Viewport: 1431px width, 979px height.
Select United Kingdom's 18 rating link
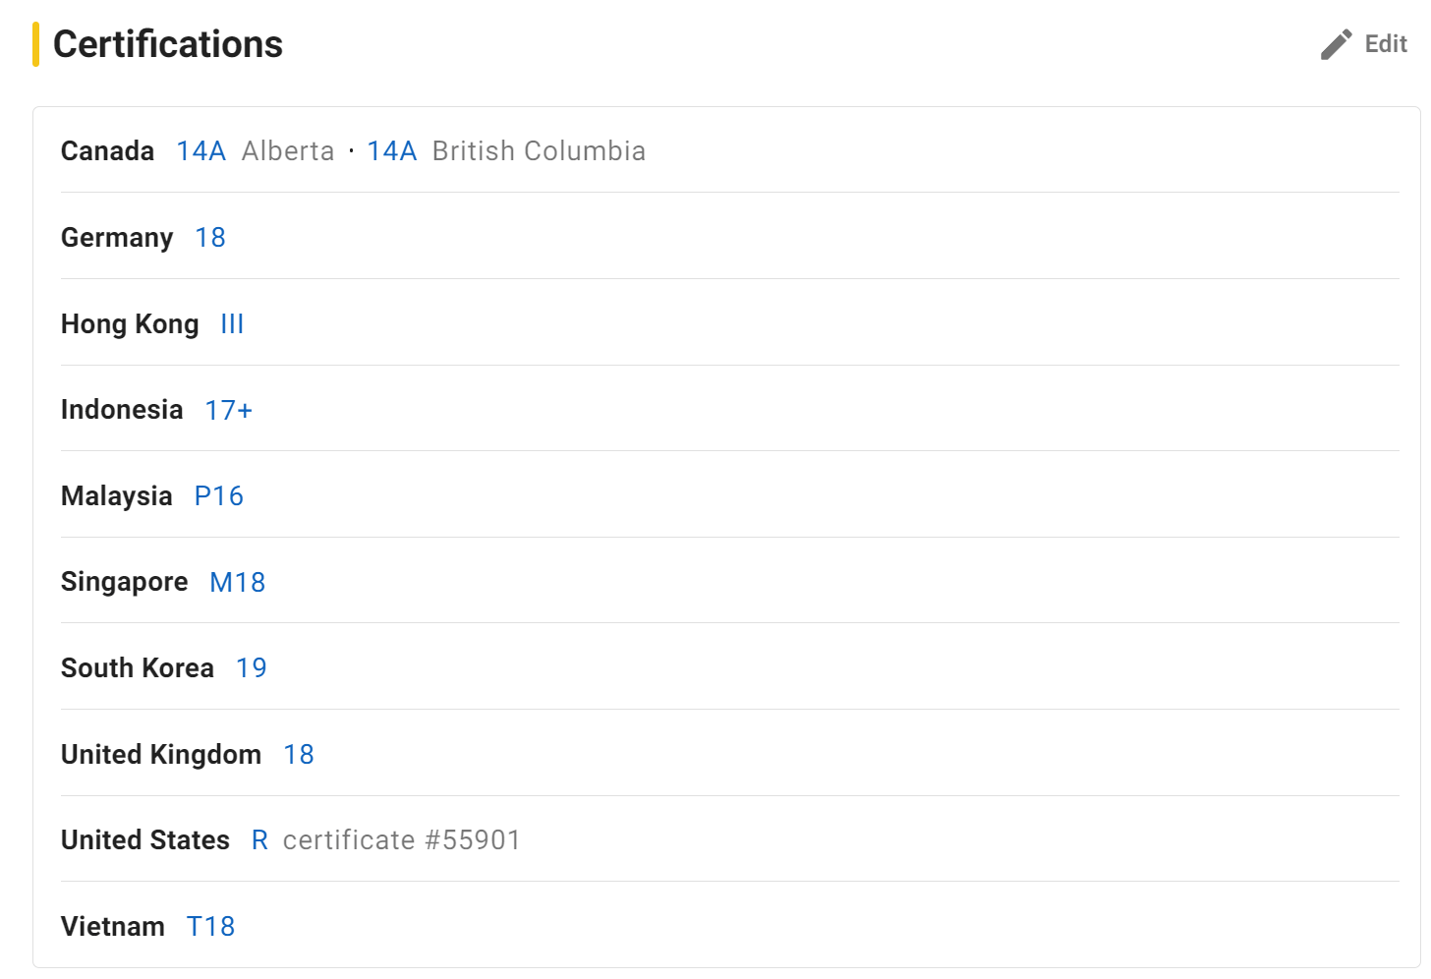click(299, 755)
